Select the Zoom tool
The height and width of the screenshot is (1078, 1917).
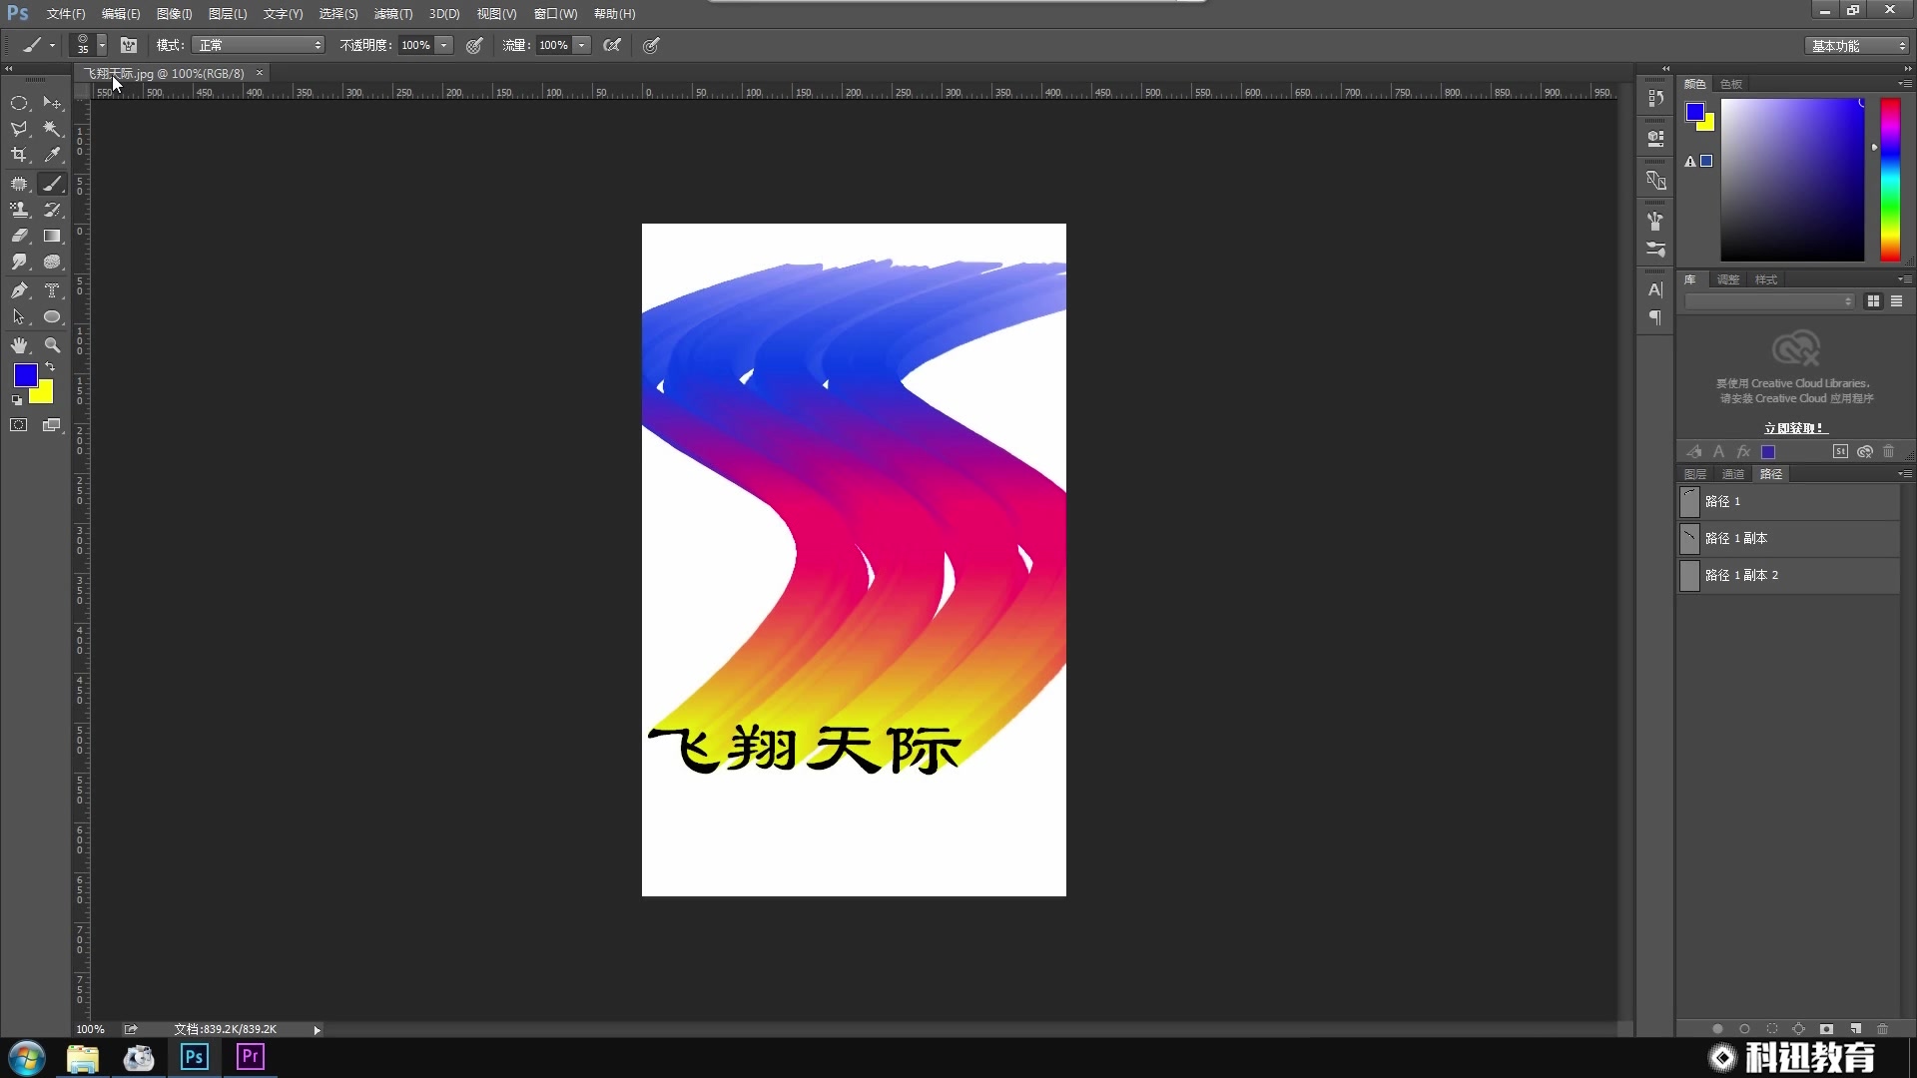click(x=52, y=345)
